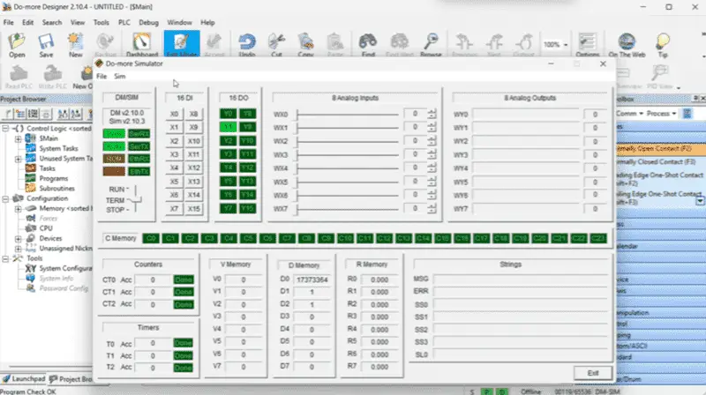The width and height of the screenshot is (706, 395).
Task: Select System Tasks in Project Browser
Action: coord(58,148)
